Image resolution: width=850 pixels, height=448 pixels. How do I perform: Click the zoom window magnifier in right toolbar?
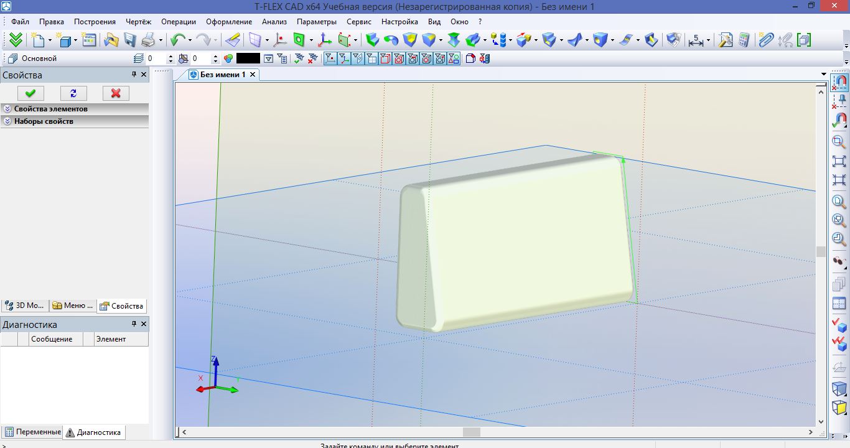coord(839,141)
